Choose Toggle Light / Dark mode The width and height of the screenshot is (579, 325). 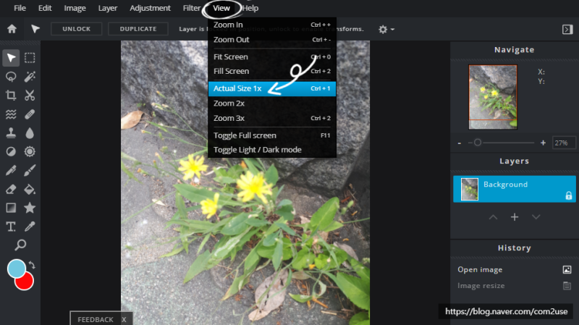coord(272,150)
